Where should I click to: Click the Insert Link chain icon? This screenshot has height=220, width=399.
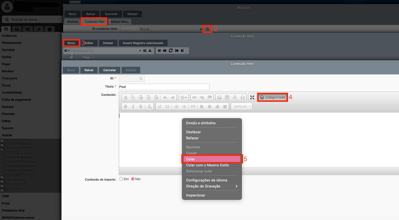point(194,97)
